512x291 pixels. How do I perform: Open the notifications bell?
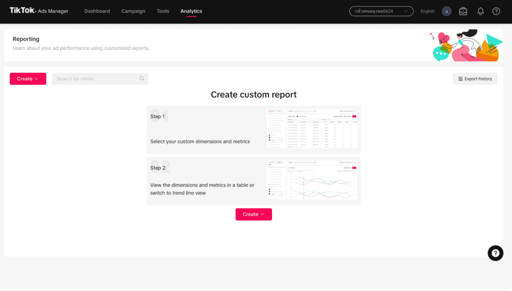tap(480, 11)
